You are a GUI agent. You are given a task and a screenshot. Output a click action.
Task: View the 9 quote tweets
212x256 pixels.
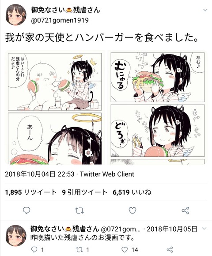coord(85,192)
